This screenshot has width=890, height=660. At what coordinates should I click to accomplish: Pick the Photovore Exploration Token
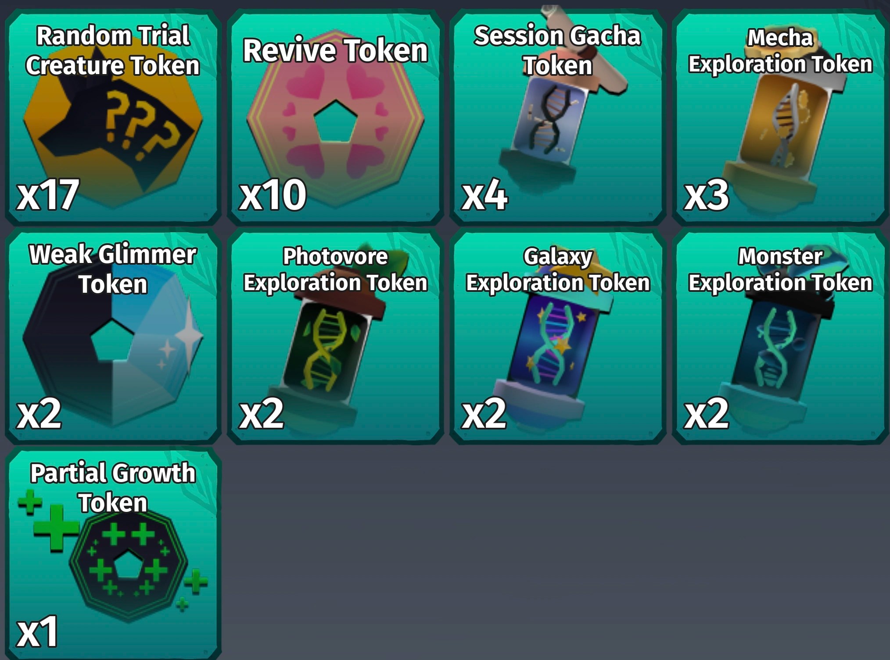[335, 336]
